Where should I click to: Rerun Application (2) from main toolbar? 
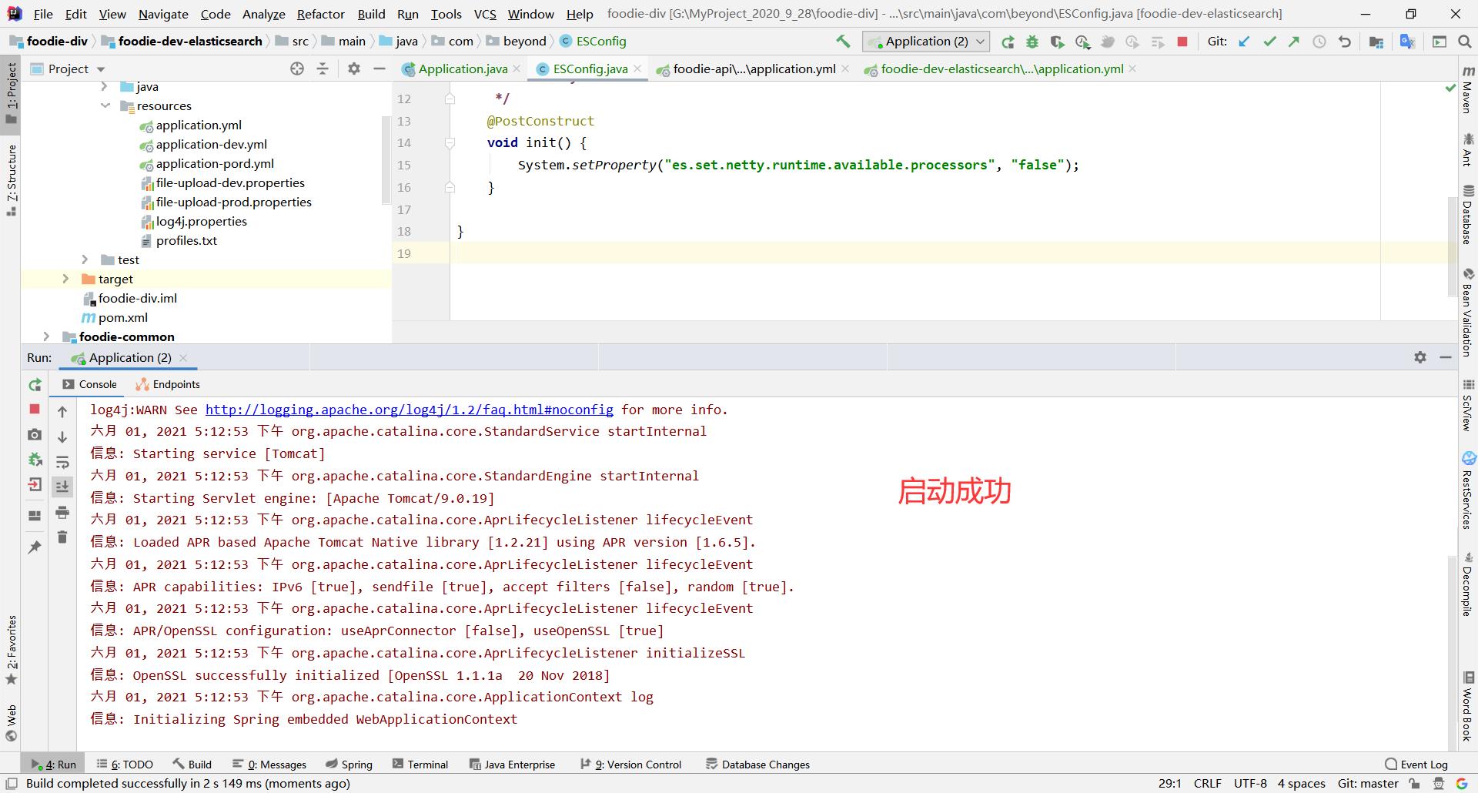(x=1007, y=42)
